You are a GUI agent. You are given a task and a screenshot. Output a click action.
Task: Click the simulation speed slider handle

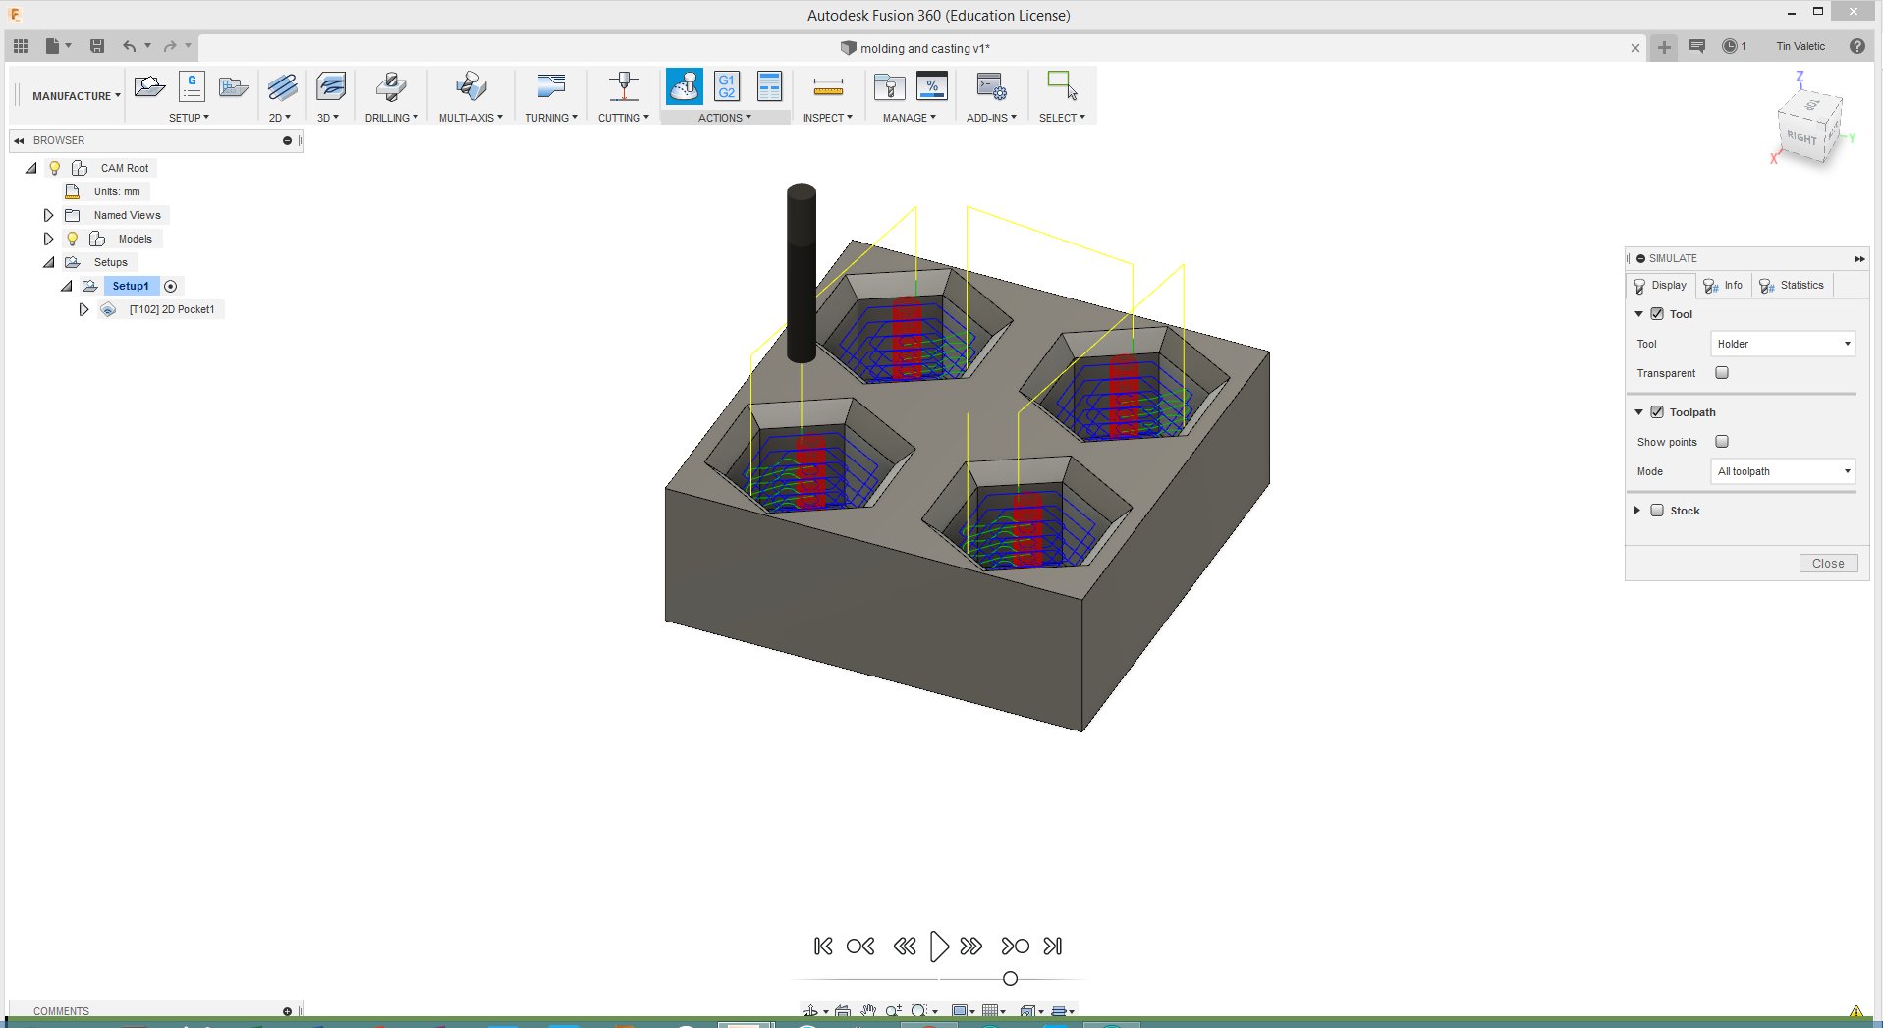[1010, 979]
